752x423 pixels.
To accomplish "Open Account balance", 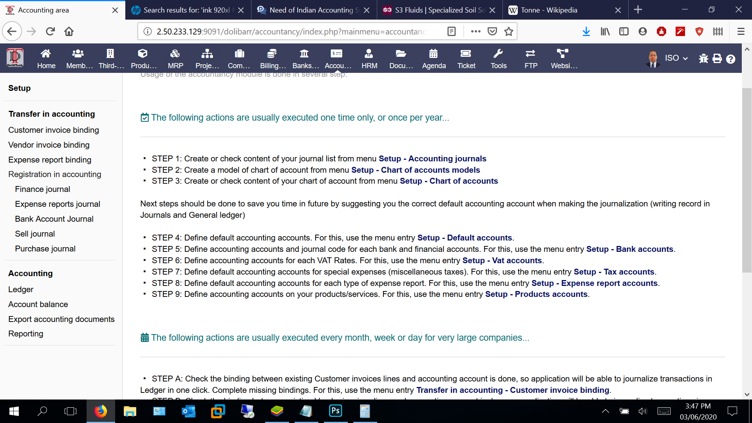I will 38,304.
